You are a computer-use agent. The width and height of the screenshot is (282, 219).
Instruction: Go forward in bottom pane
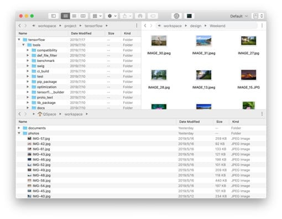pyautogui.click(x=25, y=114)
